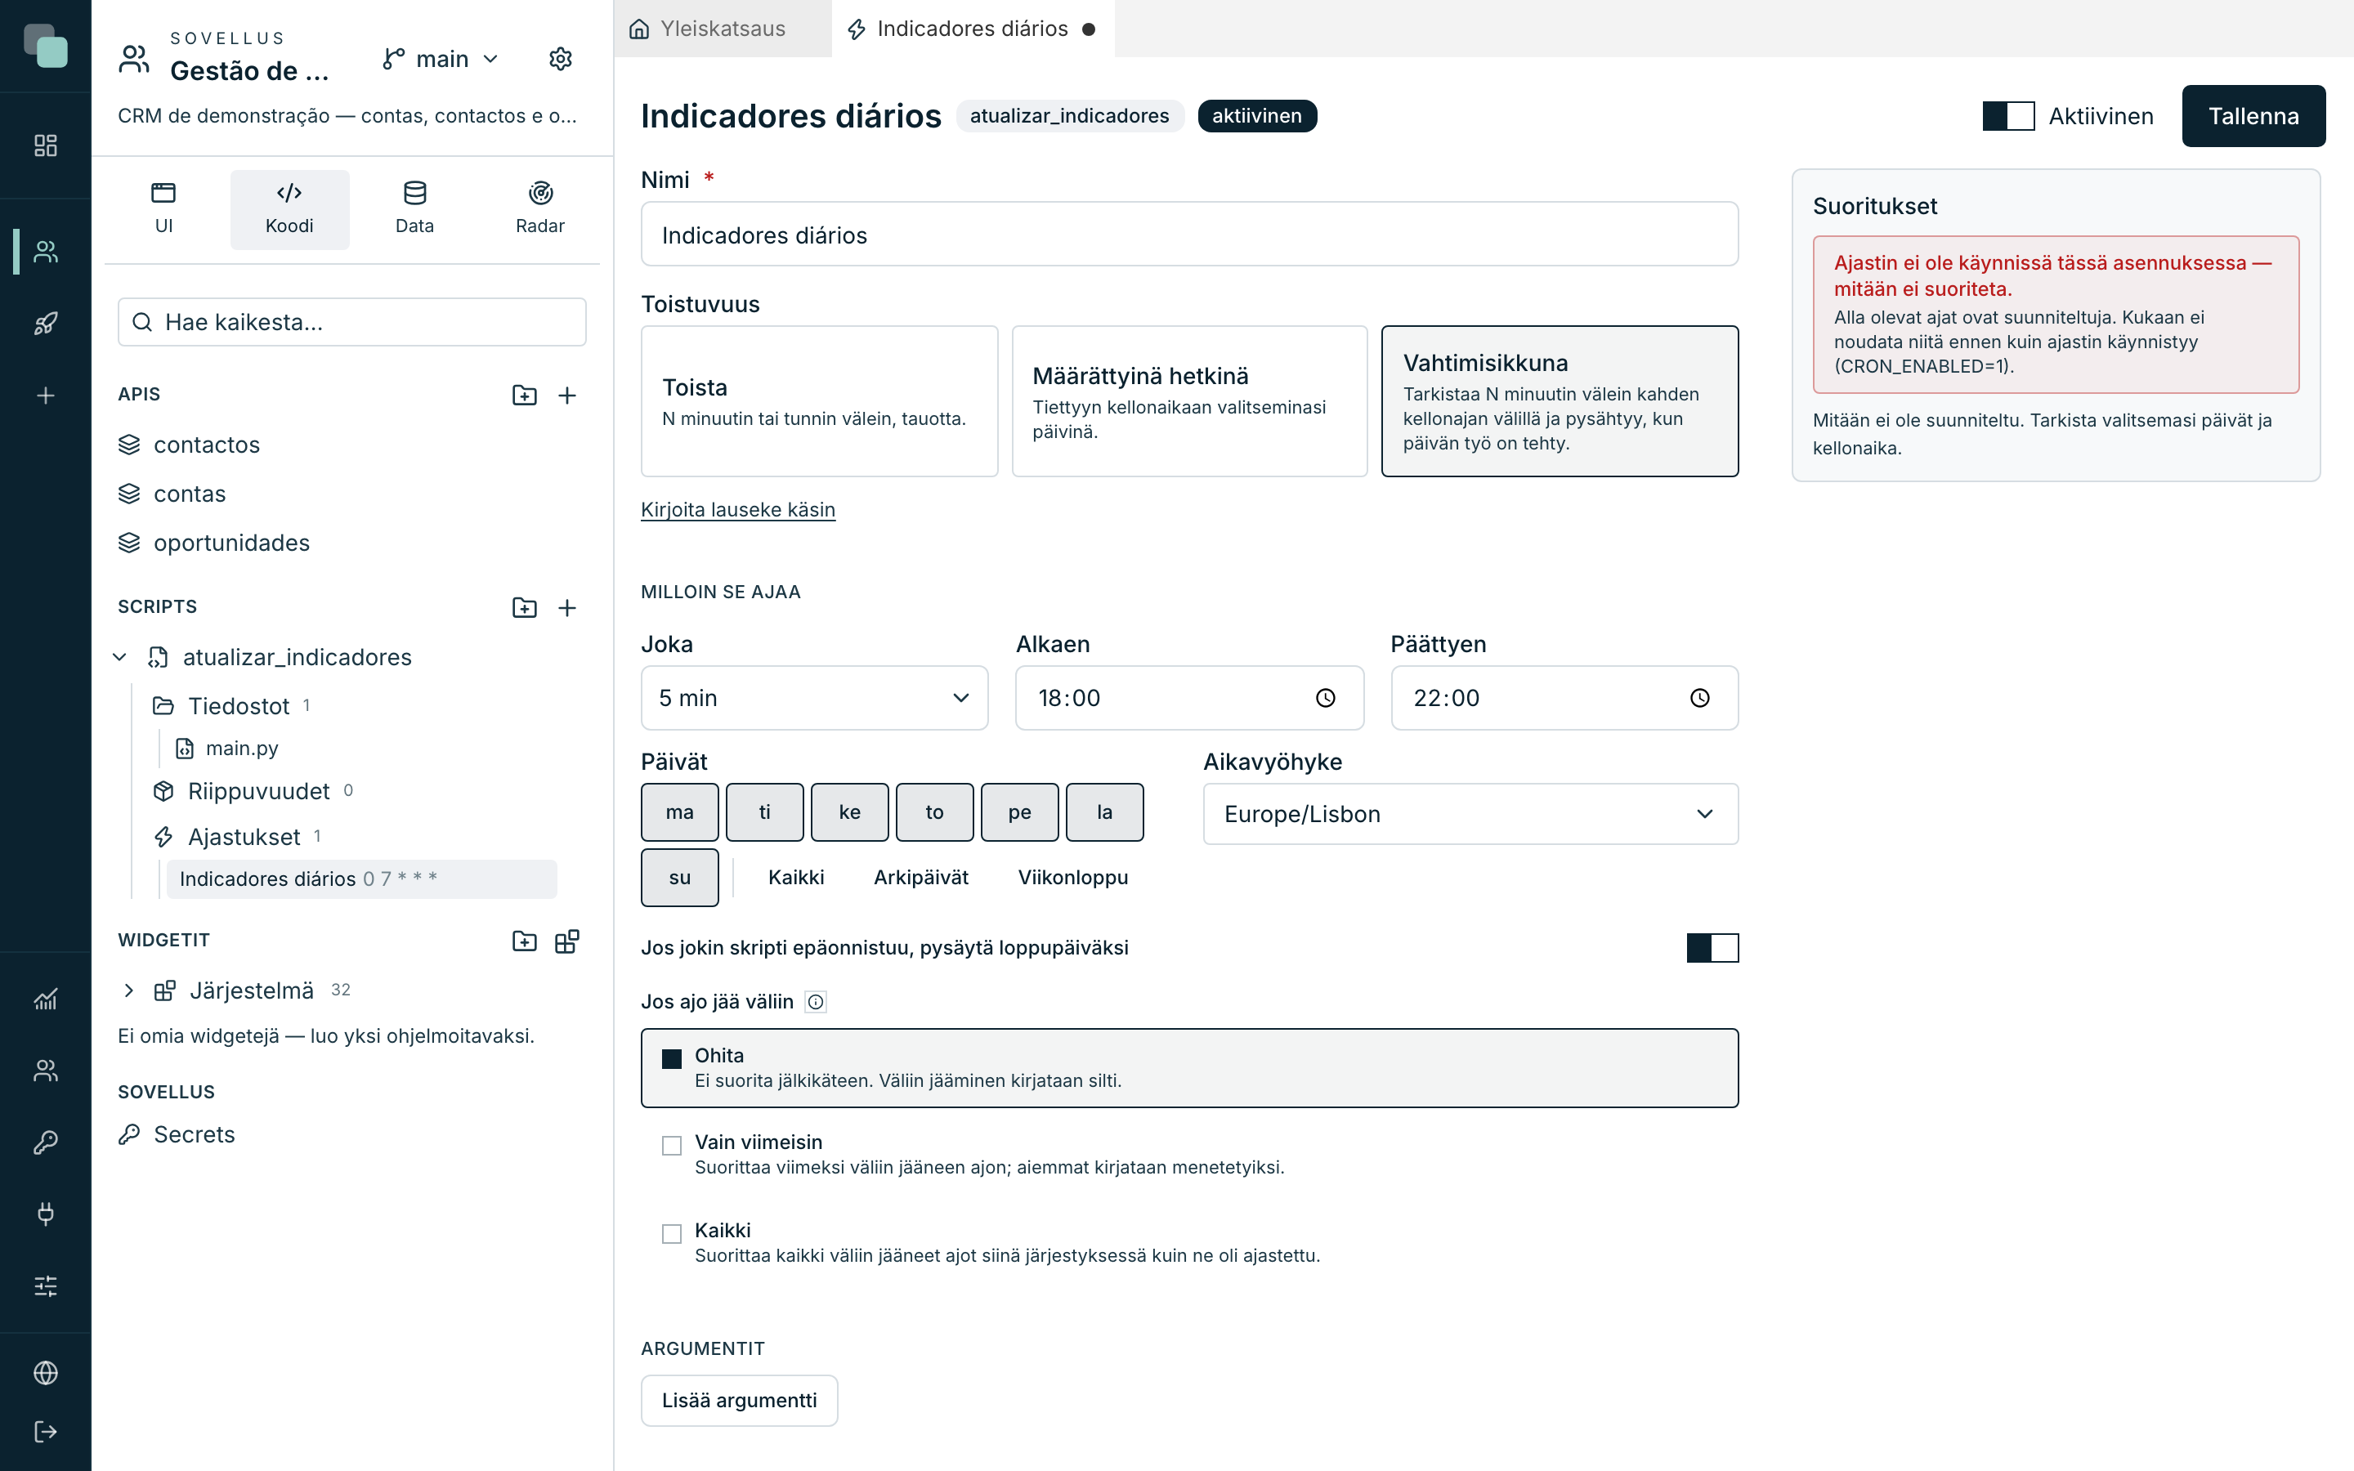Select the Kaikki missed-run option checkbox

pyautogui.click(x=671, y=1234)
